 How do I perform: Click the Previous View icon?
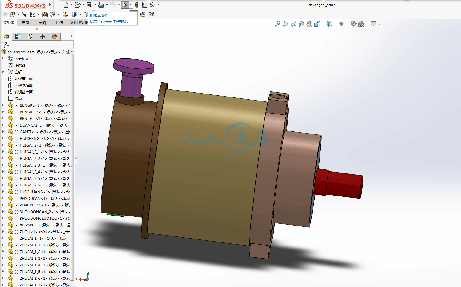coord(294,24)
